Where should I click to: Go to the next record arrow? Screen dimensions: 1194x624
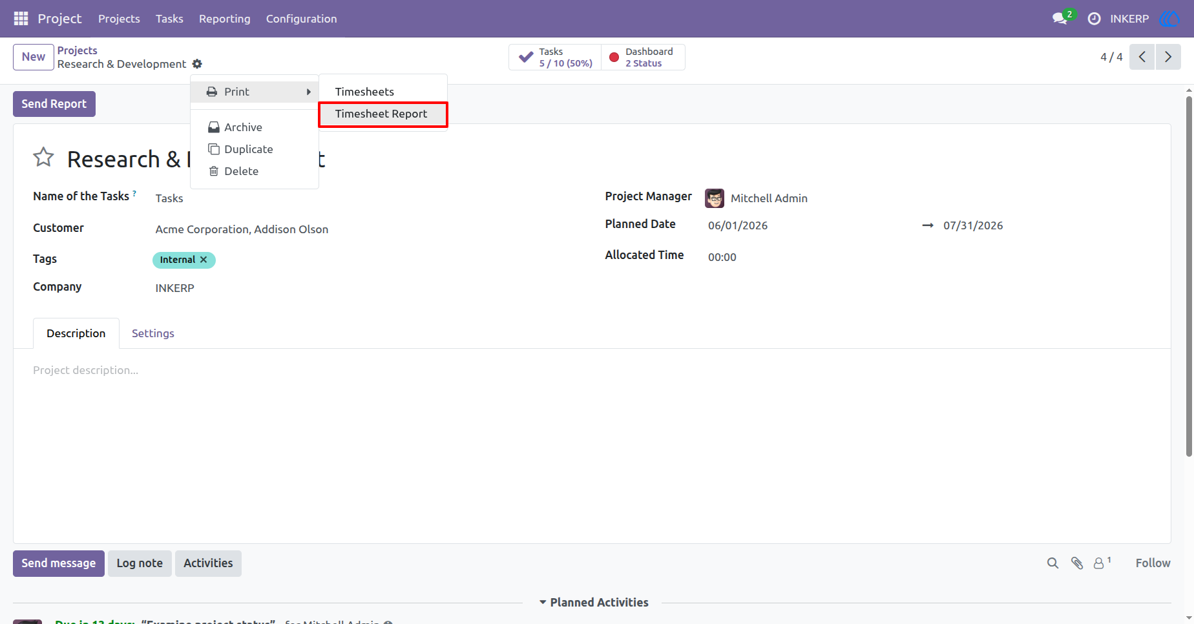click(1168, 57)
